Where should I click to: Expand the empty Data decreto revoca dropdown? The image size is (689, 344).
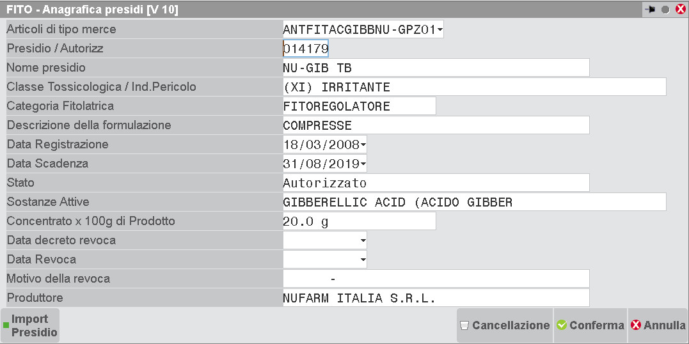click(363, 240)
